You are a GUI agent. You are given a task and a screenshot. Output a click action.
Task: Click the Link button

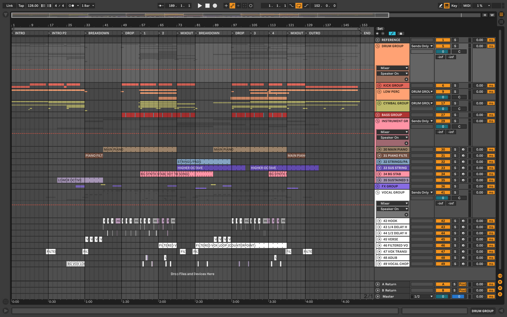click(x=9, y=6)
